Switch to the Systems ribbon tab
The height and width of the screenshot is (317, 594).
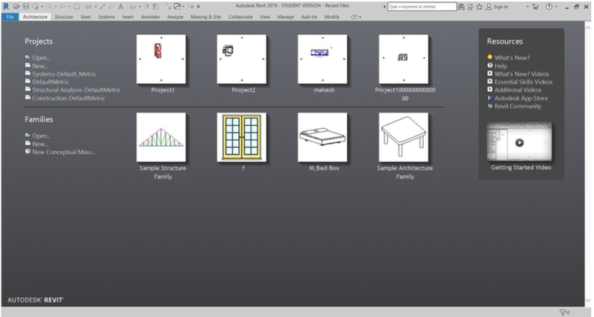pos(106,17)
